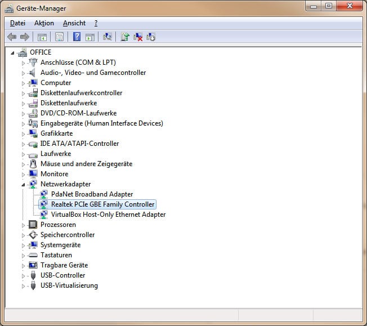This screenshot has height=326, width=367.
Task: Minimize the Geräte-Manager window
Action: click(314, 6)
